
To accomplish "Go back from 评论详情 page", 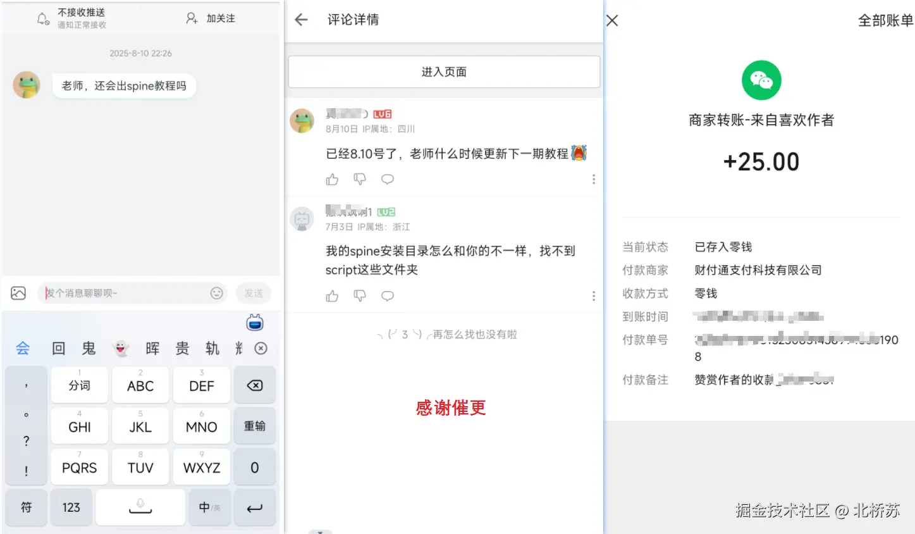I will [x=302, y=20].
